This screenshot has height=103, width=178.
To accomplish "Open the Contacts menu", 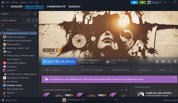I will coord(23,2).
